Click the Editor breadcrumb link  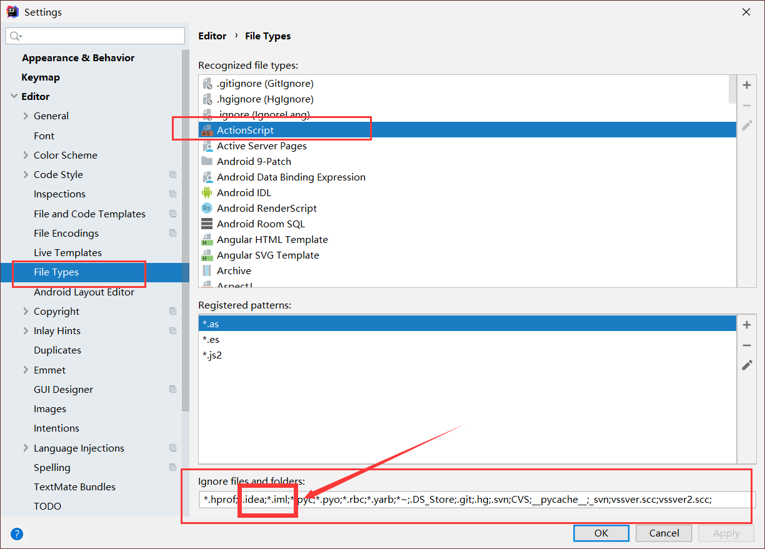212,36
